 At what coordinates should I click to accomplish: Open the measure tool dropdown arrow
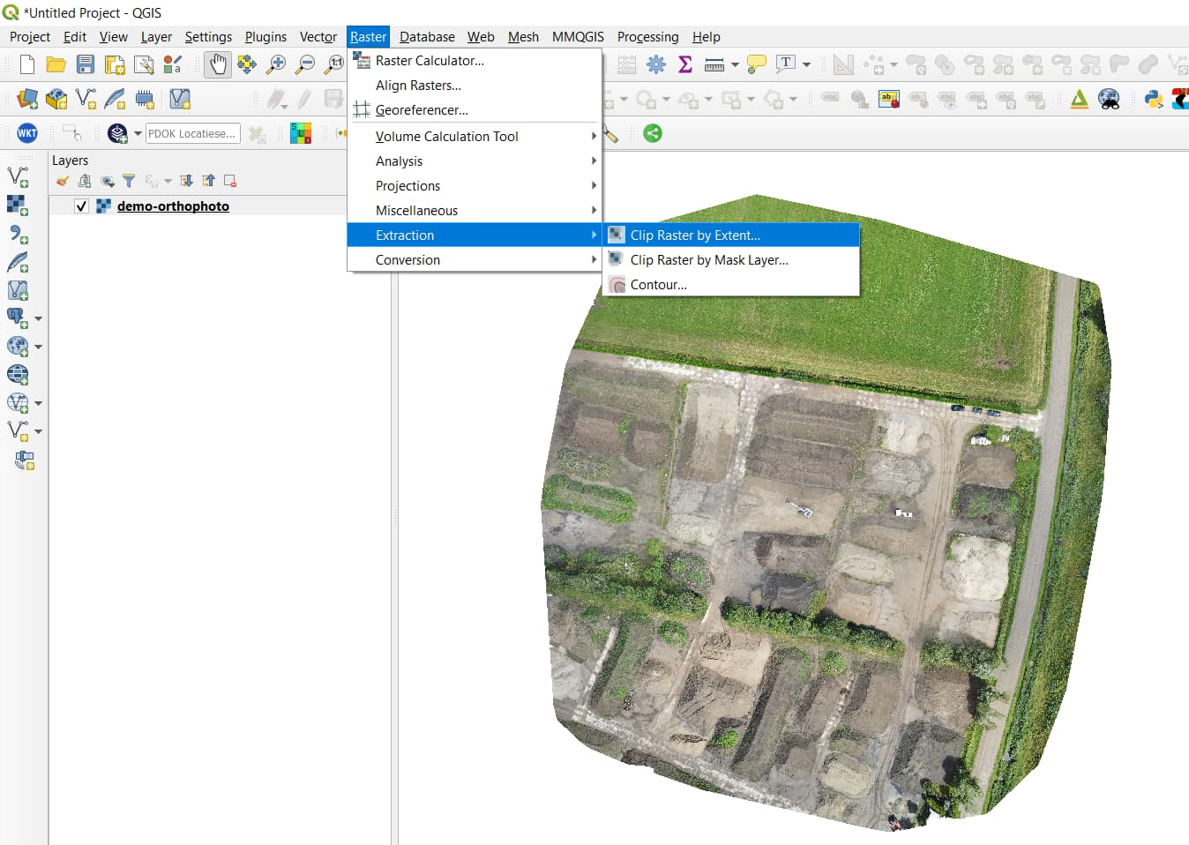pyautogui.click(x=735, y=64)
